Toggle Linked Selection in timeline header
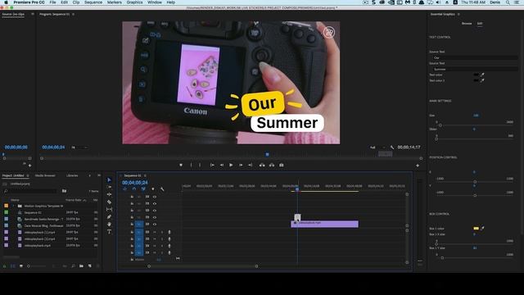This screenshot has height=295, width=524. pos(143,189)
